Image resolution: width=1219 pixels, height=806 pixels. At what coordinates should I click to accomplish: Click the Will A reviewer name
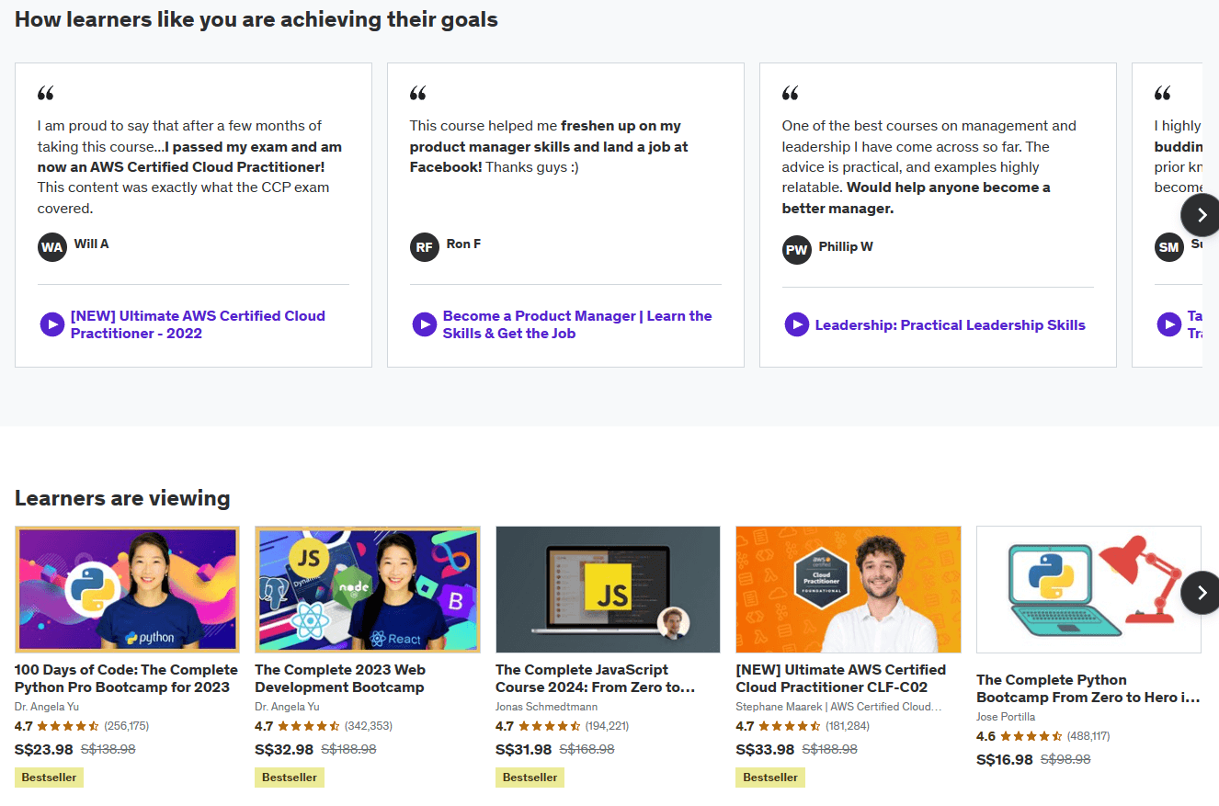[x=92, y=244]
